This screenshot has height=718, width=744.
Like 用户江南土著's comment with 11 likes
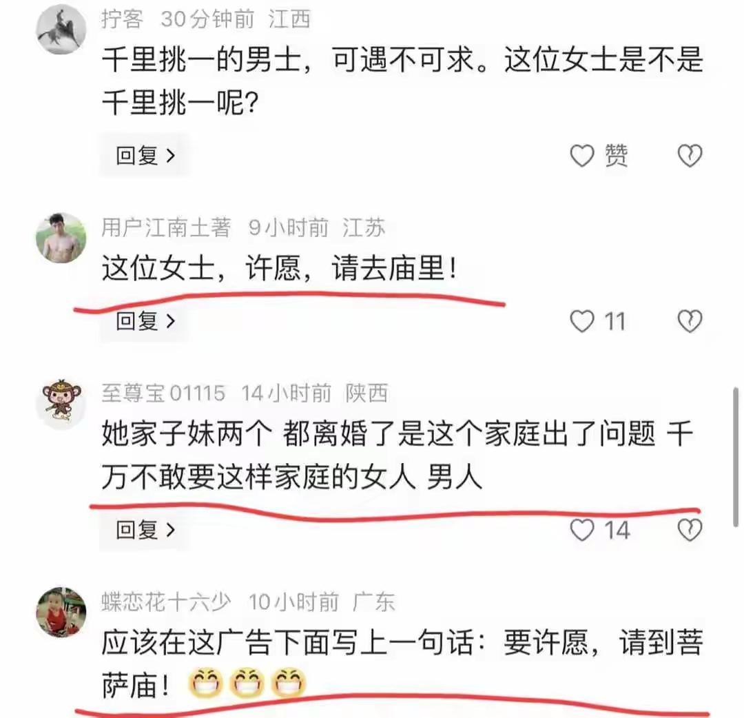click(x=581, y=321)
